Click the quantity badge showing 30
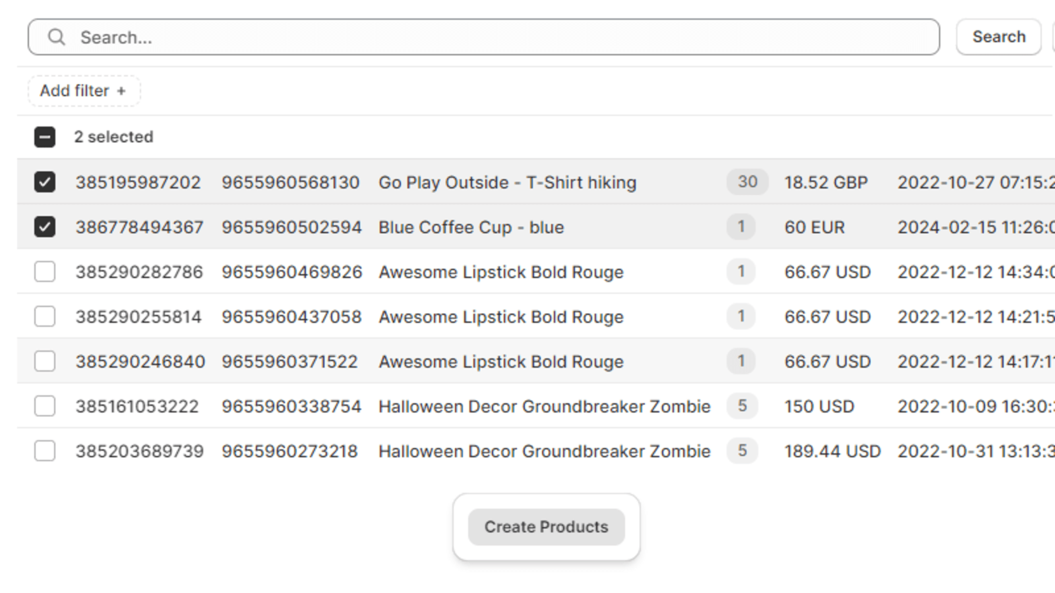1055x593 pixels. click(747, 182)
